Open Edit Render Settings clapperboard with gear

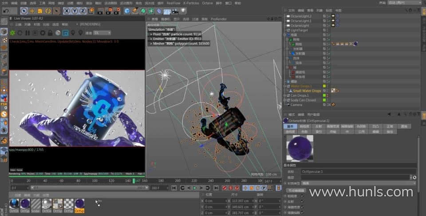117,11
